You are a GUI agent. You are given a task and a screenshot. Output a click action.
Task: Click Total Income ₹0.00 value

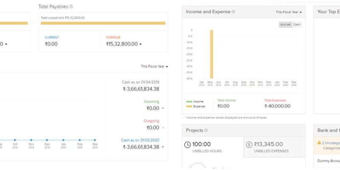pos(223,106)
